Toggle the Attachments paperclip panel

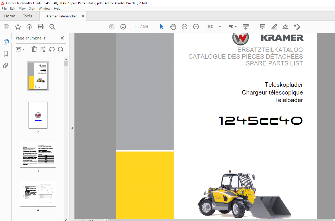pos(6,65)
